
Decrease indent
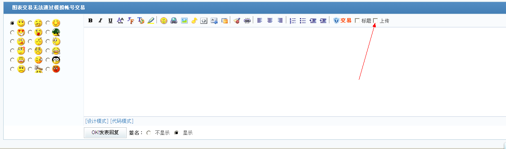point(313,21)
